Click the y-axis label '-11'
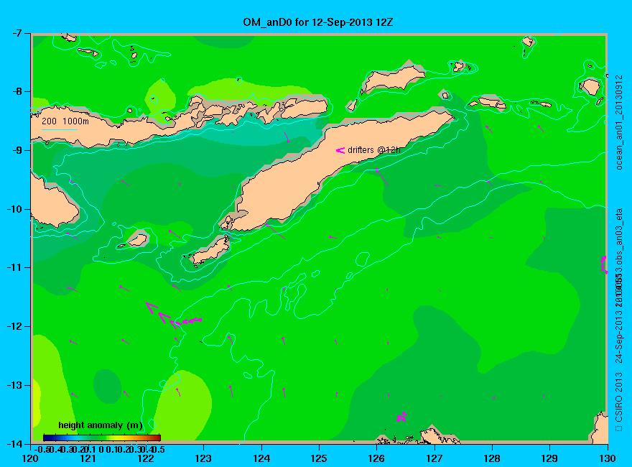The height and width of the screenshot is (467, 632). pyautogui.click(x=14, y=268)
